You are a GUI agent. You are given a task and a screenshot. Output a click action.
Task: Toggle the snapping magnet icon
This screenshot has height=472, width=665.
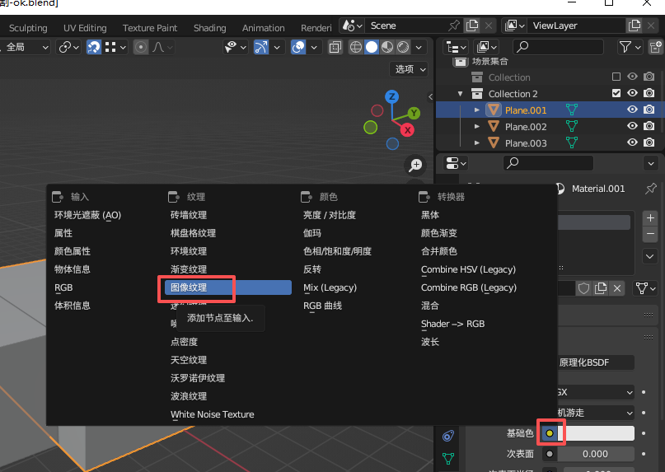point(94,47)
